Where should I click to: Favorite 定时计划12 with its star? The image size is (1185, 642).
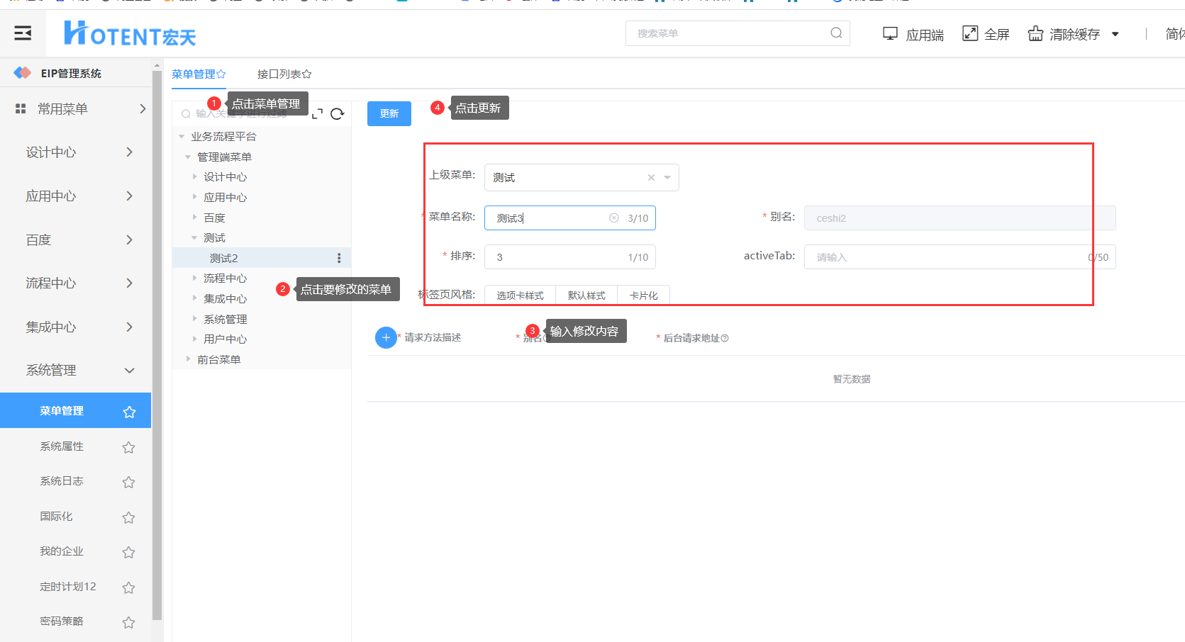(x=128, y=587)
